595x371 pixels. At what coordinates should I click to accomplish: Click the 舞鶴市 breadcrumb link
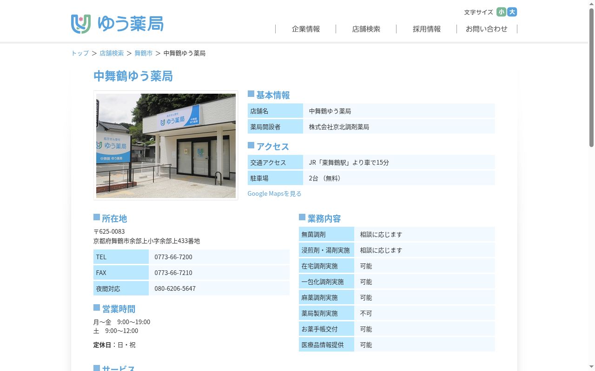point(144,53)
